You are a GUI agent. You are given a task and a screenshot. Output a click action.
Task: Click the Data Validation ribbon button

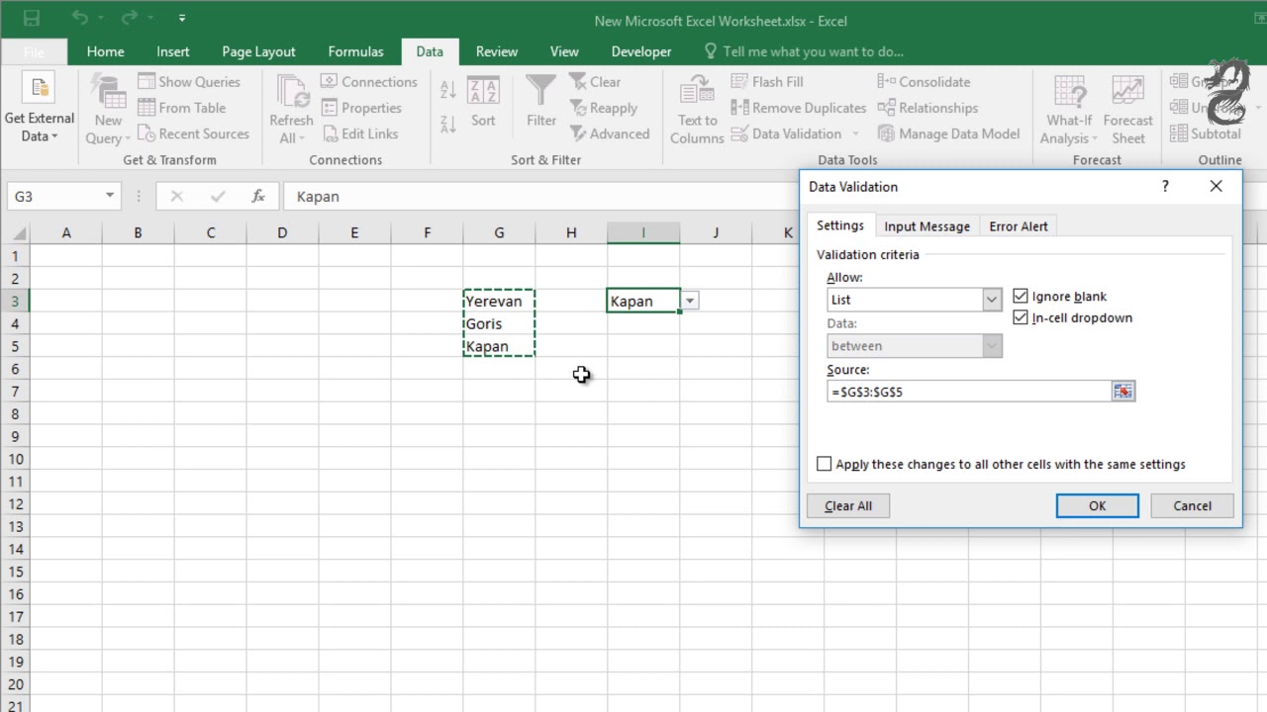click(x=786, y=133)
